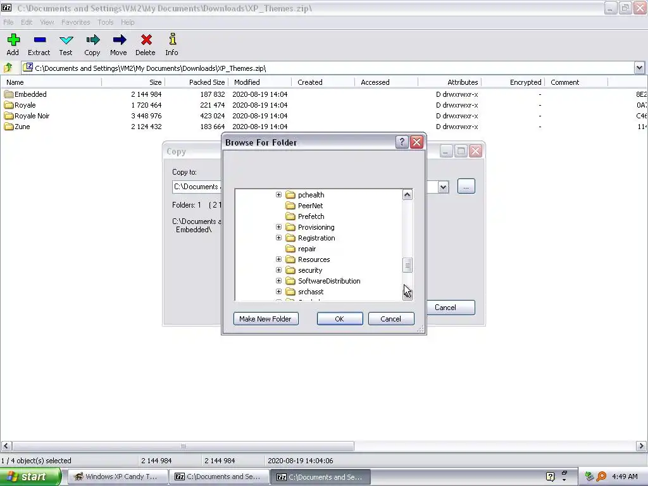Click the SoftwareDistribution folder icon
The width and height of the screenshot is (648, 486).
pos(290,280)
